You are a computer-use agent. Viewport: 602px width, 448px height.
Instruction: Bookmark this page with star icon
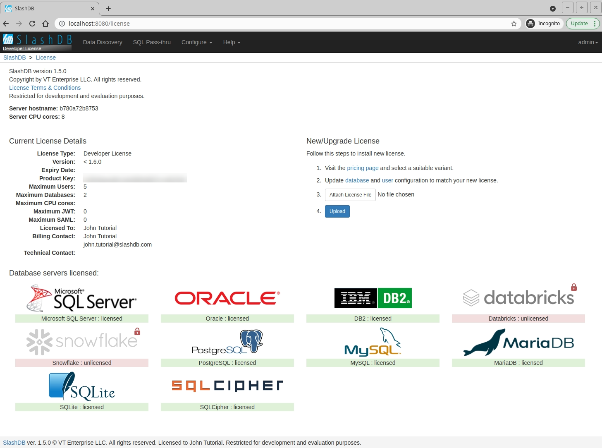514,24
